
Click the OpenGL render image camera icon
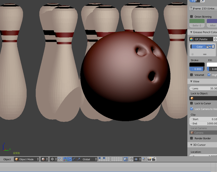[149, 159]
